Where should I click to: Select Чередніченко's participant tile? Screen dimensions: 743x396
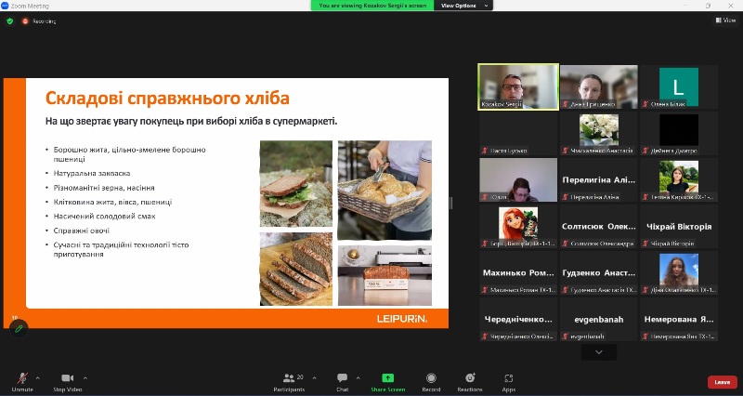518,319
